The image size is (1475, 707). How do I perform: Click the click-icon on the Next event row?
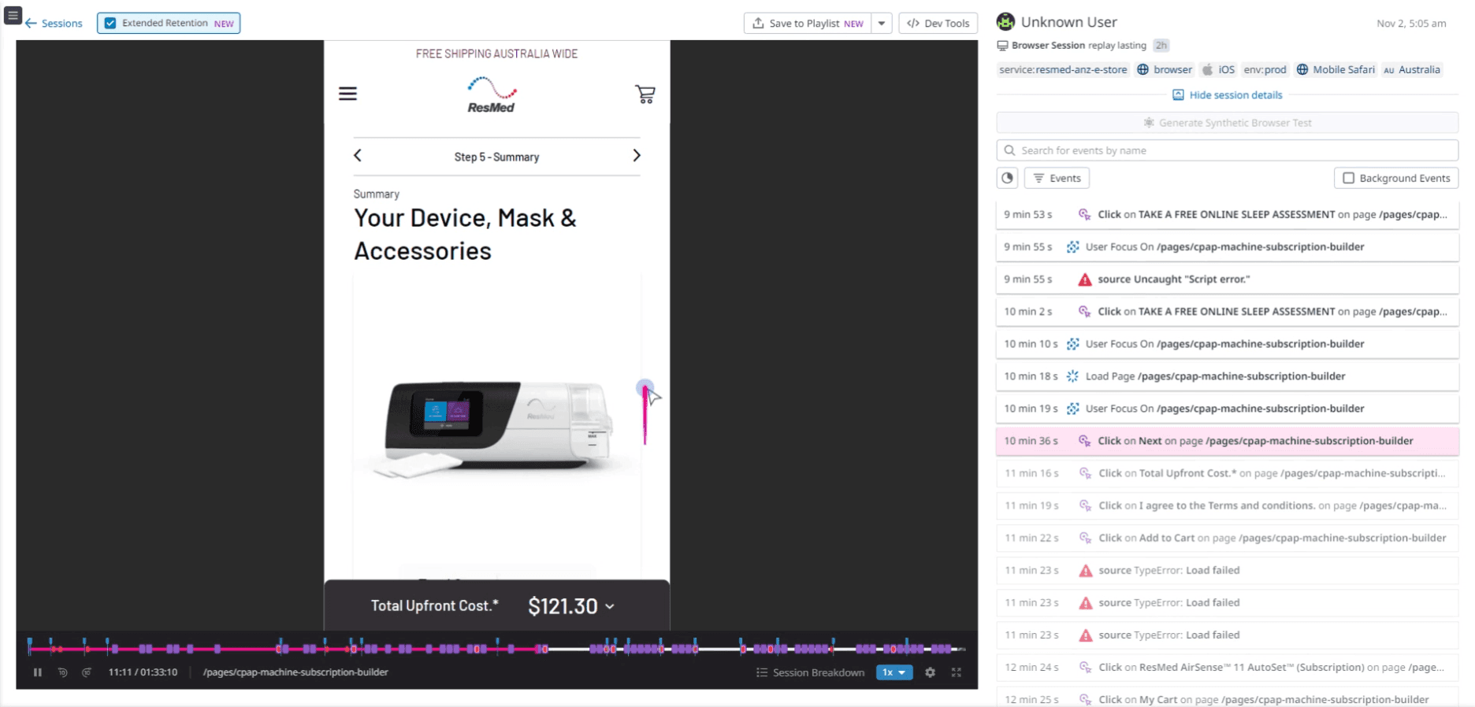[1085, 441]
